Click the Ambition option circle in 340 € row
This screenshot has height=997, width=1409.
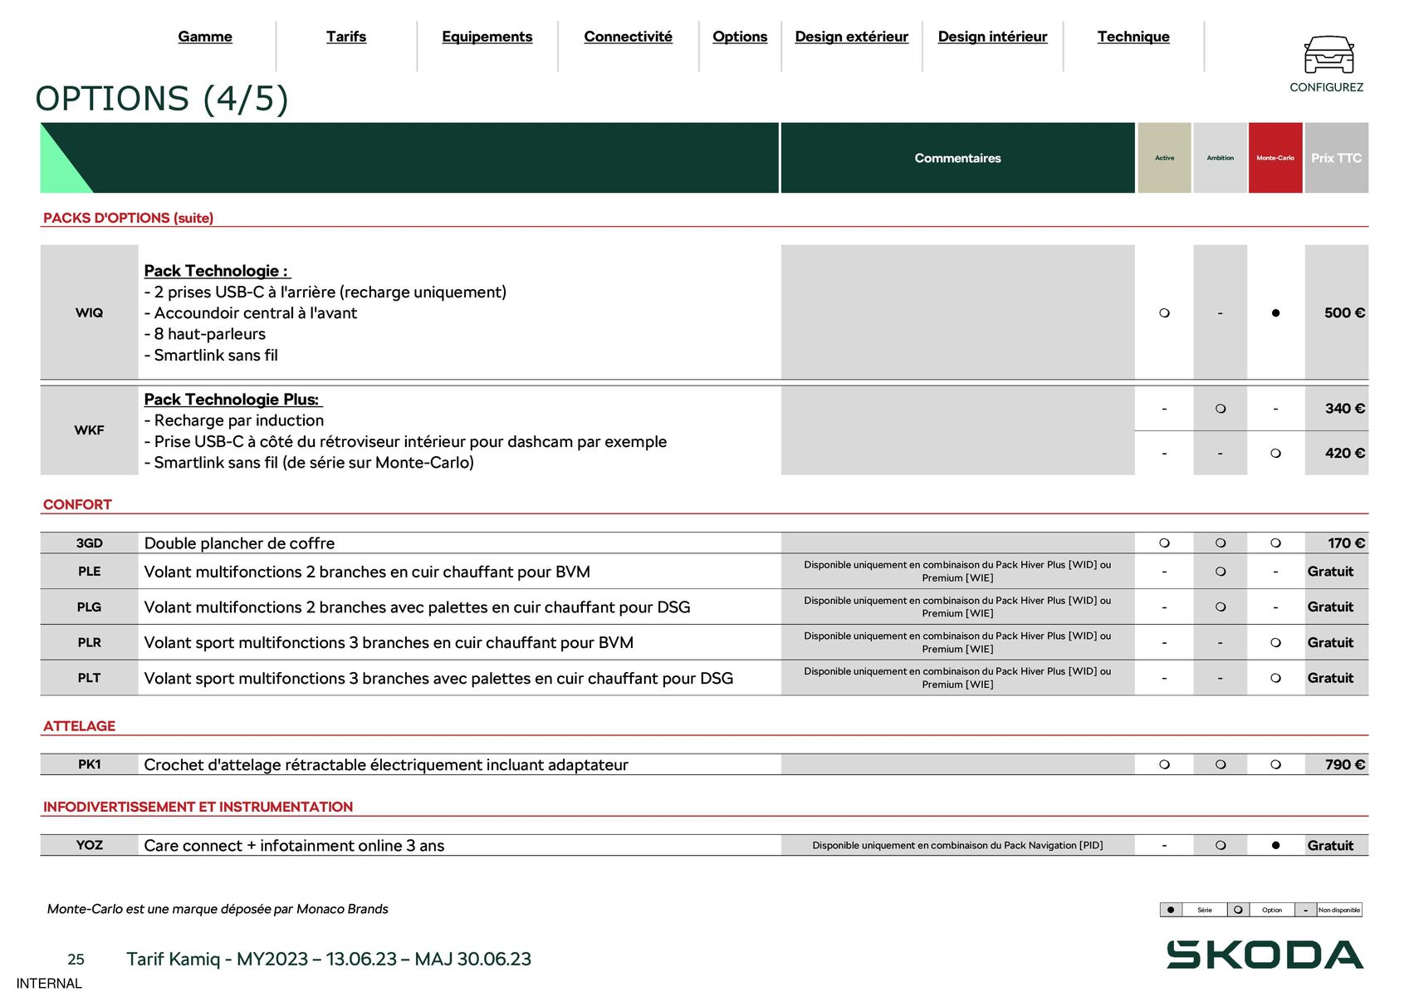click(1220, 409)
